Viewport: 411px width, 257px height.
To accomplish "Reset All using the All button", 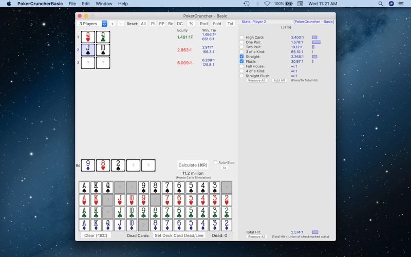I will [x=143, y=24].
